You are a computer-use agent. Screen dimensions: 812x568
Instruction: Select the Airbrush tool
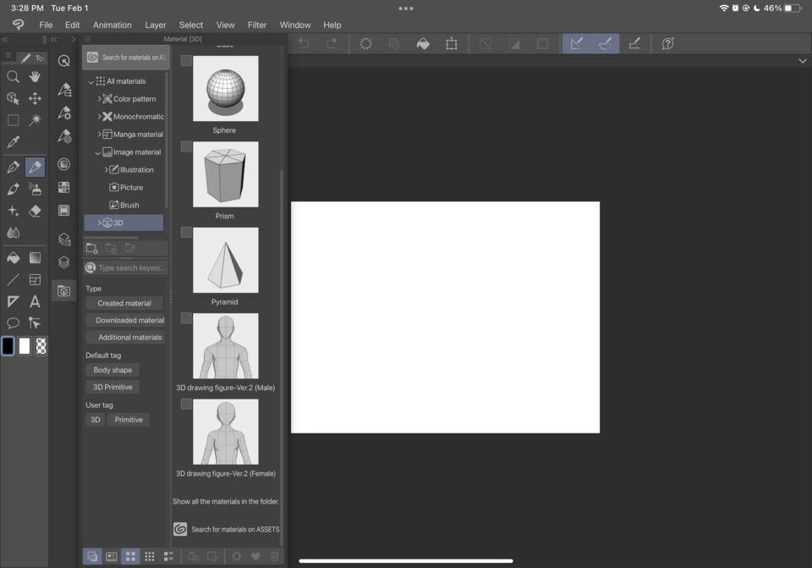tap(35, 189)
